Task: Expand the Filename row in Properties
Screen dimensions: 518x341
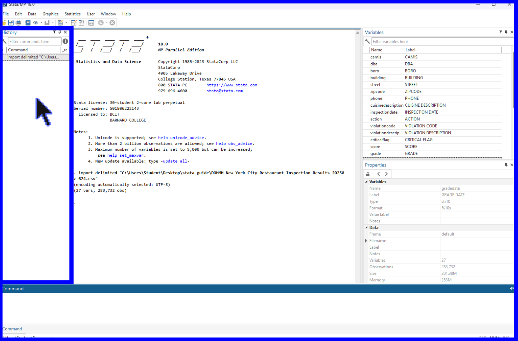Action: [366, 241]
